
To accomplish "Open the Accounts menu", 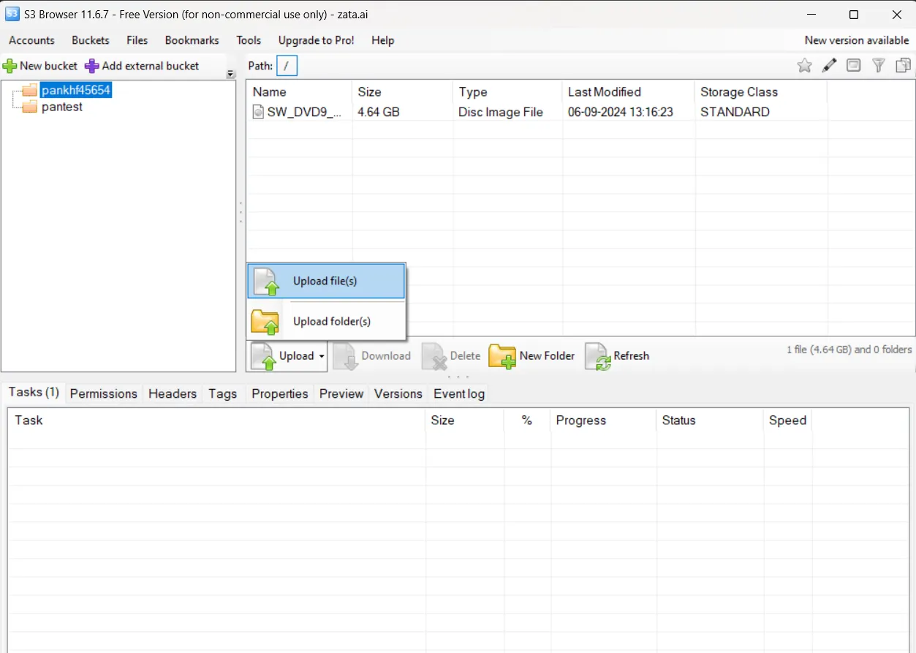I will pyautogui.click(x=31, y=40).
